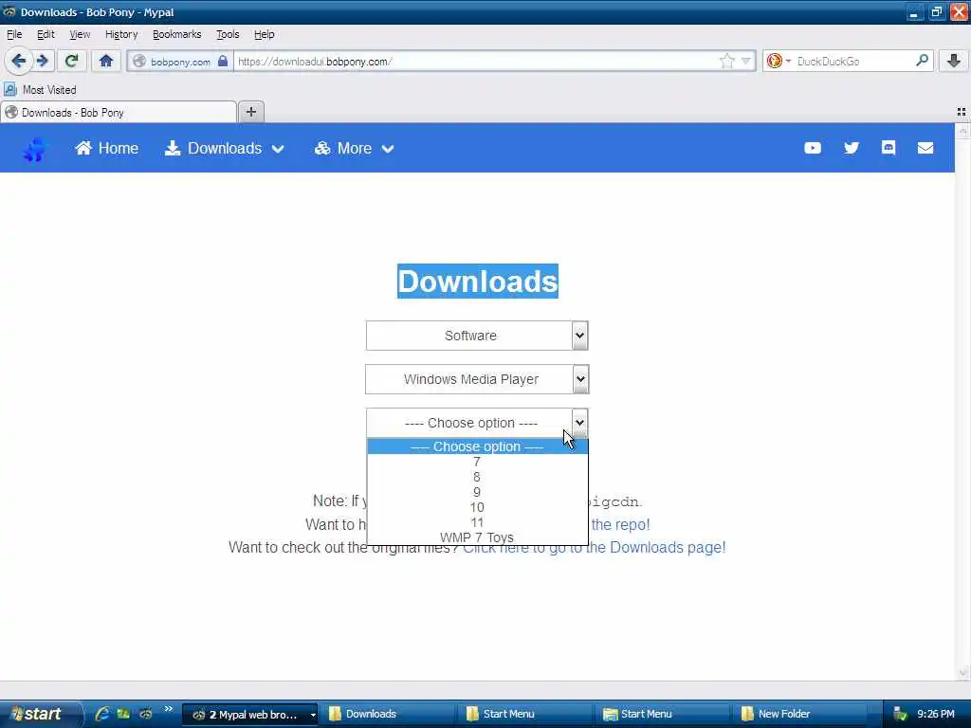Screen dimensions: 971x728
Task: Click the 9:26 PM clock
Action: pyautogui.click(x=935, y=715)
